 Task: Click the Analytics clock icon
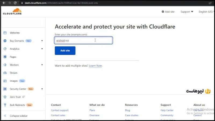click(x=5, y=49)
